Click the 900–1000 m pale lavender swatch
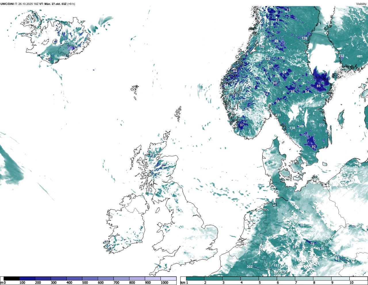This screenshot has height=285, width=368. [153, 278]
